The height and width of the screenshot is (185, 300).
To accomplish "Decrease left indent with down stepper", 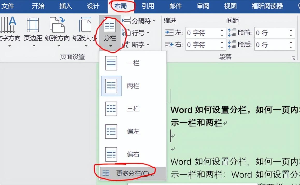I will pyautogui.click(x=222, y=35).
